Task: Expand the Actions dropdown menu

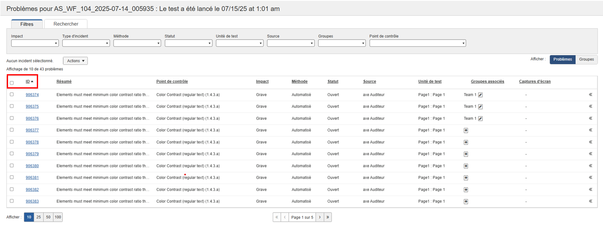Action: [75, 61]
